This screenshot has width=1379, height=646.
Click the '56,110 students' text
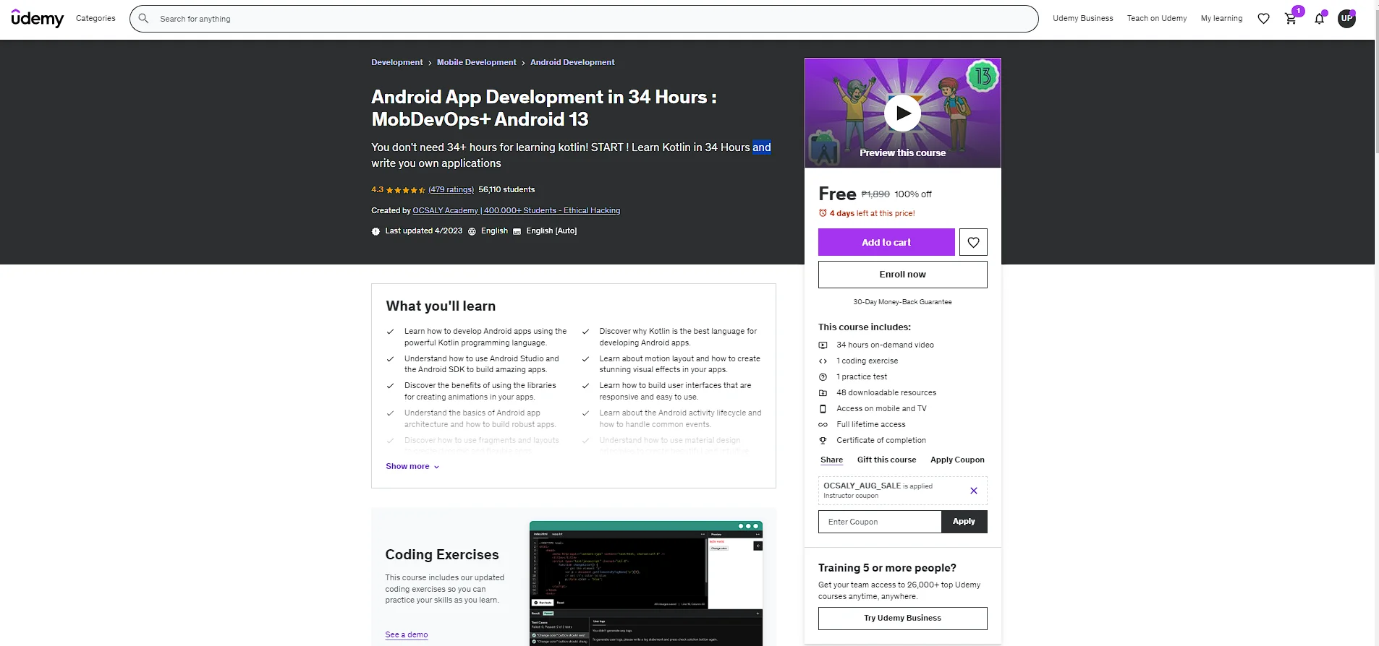506,190
